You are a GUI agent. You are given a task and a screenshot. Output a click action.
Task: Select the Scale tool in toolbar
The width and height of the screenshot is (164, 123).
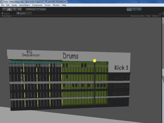click(20, 9)
